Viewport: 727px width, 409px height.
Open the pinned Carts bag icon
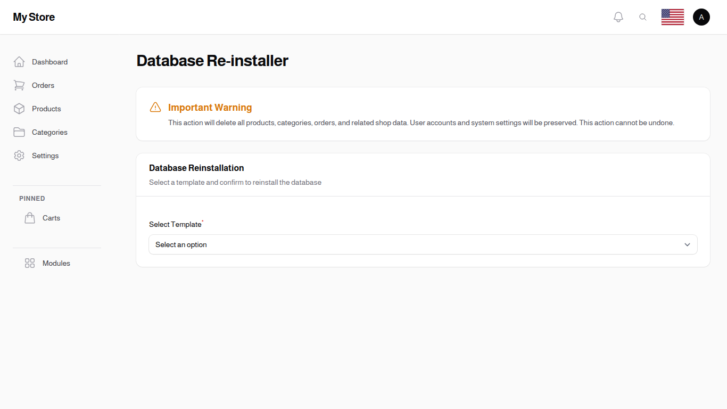pyautogui.click(x=30, y=218)
